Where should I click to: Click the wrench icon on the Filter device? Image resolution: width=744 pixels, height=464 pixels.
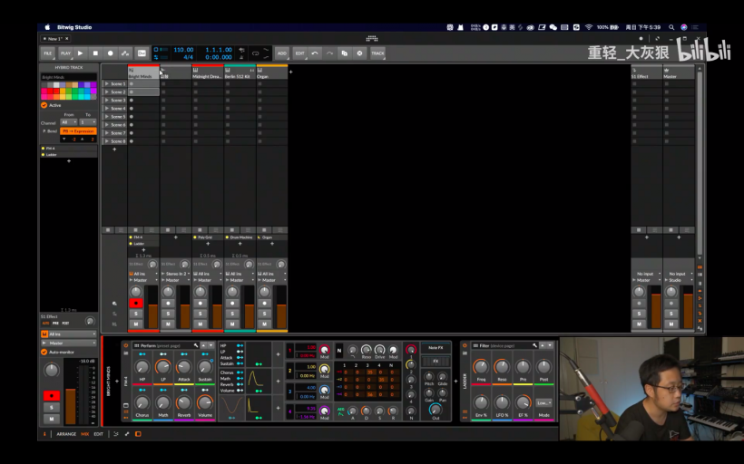pos(534,345)
